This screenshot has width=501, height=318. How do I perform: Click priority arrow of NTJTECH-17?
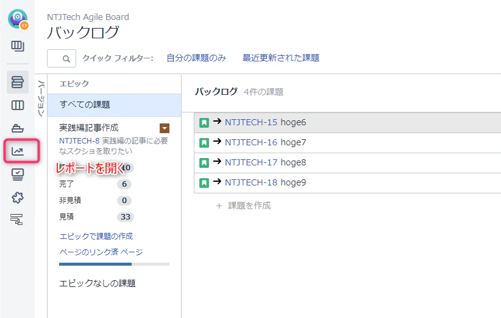[217, 161]
